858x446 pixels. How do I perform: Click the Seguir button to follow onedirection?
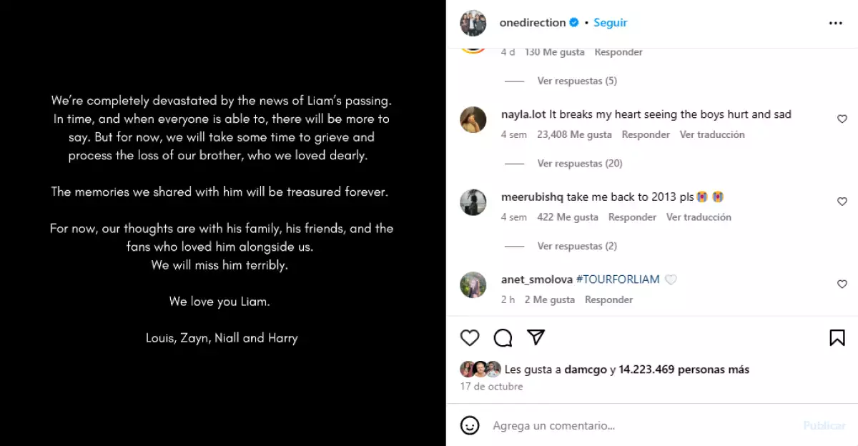pyautogui.click(x=610, y=22)
